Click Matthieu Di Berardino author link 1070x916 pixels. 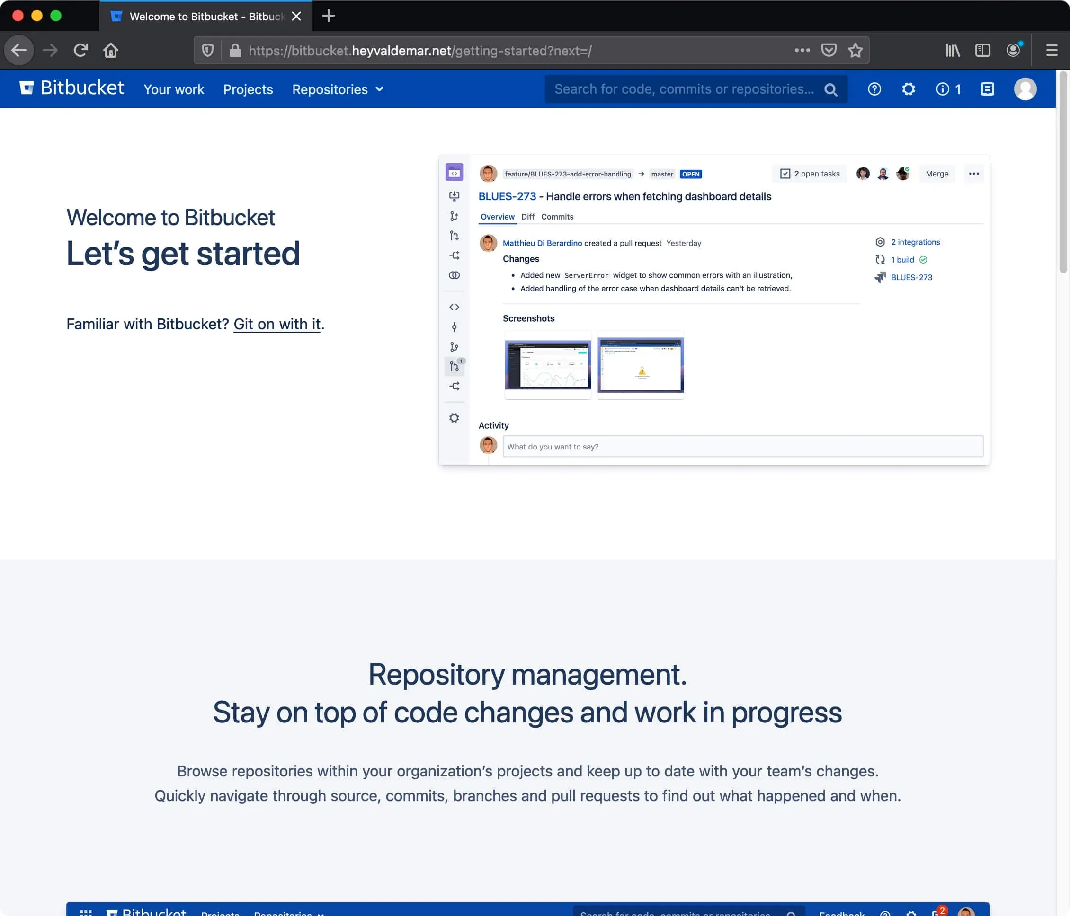coord(542,243)
